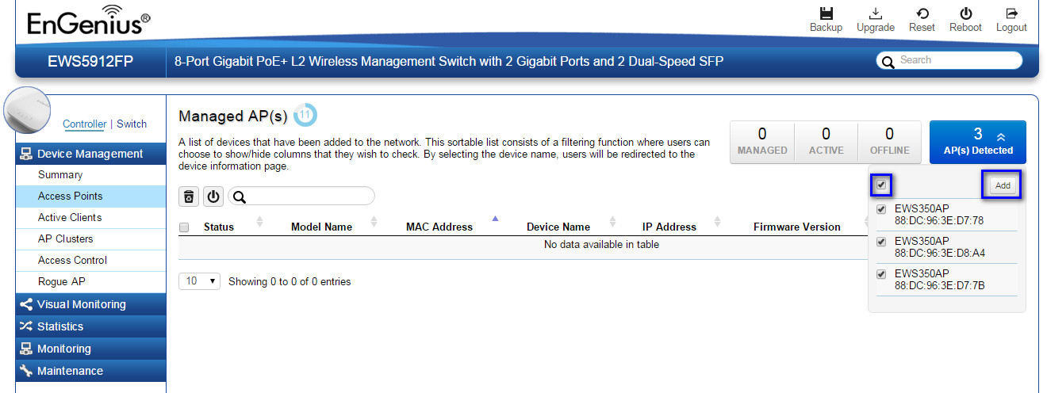1047x393 pixels.
Task: Toggle the select-all checkbox in detected AP panel
Action: tap(881, 185)
